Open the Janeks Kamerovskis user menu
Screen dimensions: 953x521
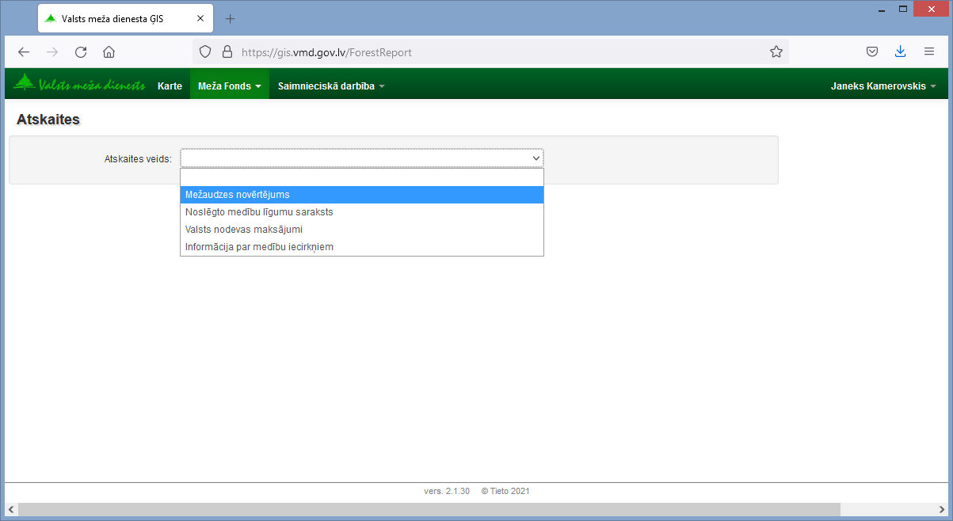click(882, 86)
